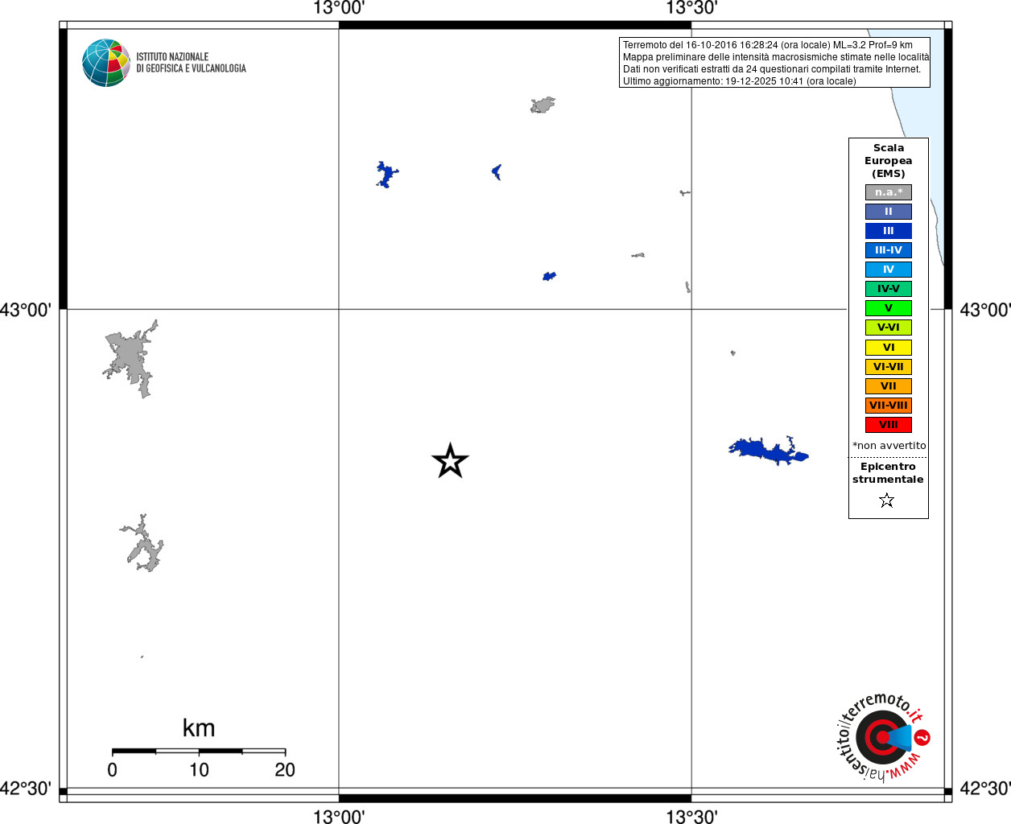Select the VIII red legend swatch
The width and height of the screenshot is (1011, 824).
pyautogui.click(x=889, y=425)
